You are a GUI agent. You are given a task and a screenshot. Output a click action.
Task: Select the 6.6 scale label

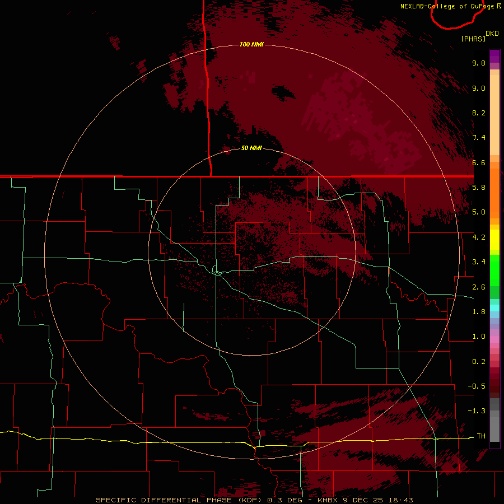479,162
